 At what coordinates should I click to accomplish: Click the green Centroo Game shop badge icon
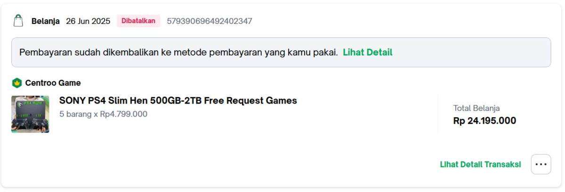16,83
